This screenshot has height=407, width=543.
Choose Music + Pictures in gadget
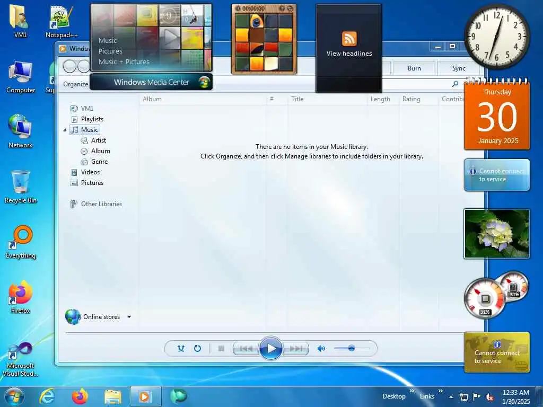click(124, 62)
